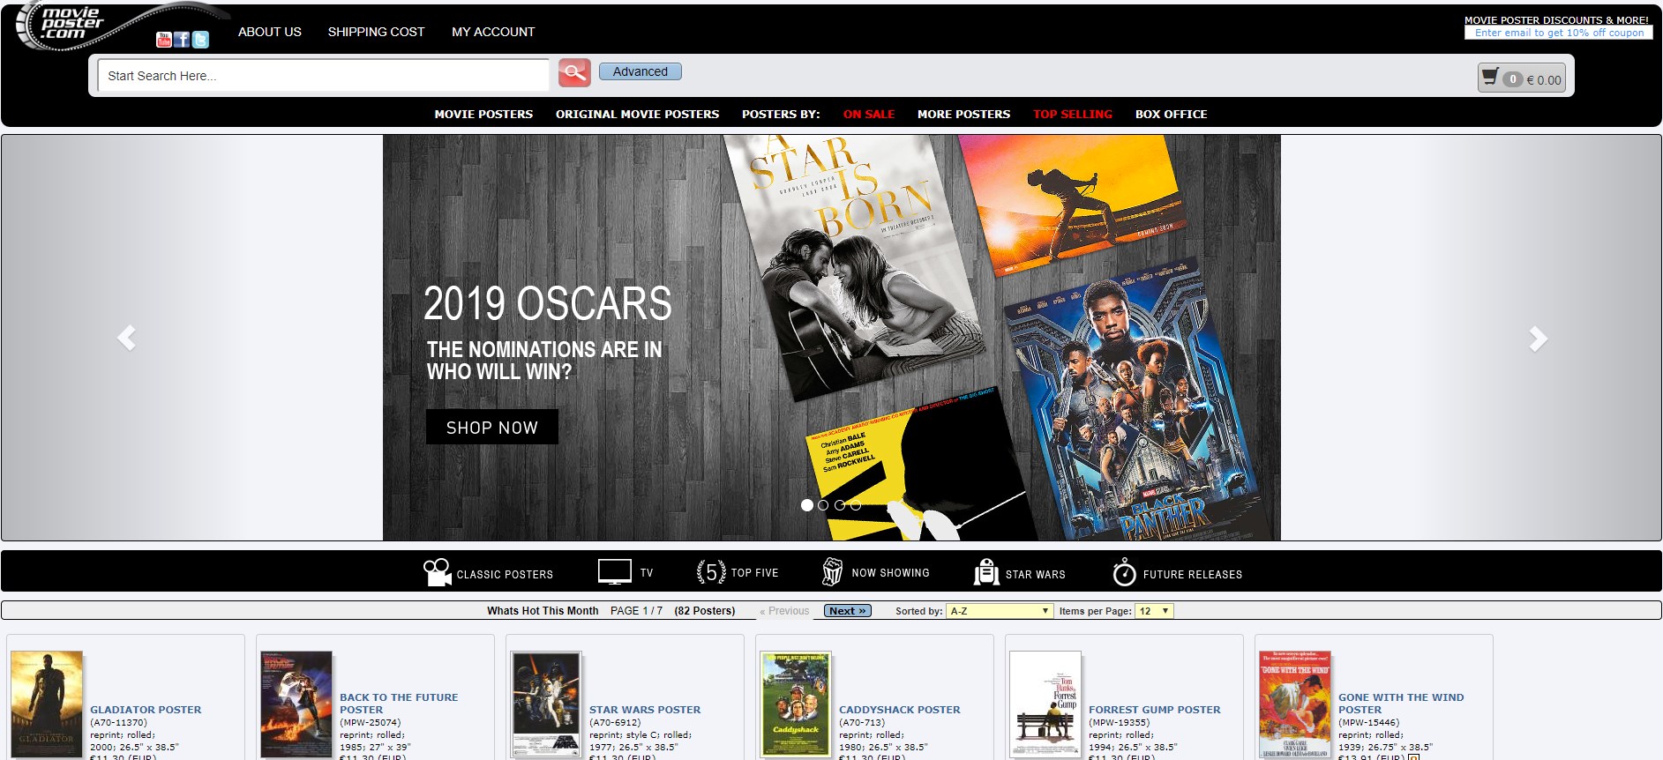Open the More Posters menu

click(x=963, y=114)
